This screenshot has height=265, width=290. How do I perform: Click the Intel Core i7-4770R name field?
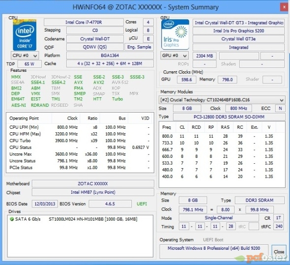point(84,23)
